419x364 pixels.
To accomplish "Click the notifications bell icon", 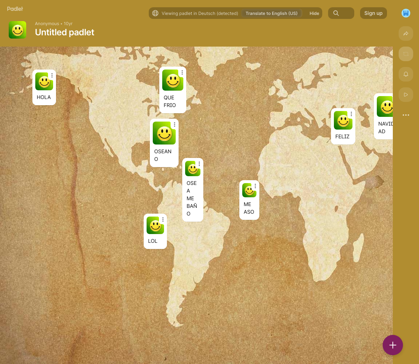I will [x=406, y=74].
